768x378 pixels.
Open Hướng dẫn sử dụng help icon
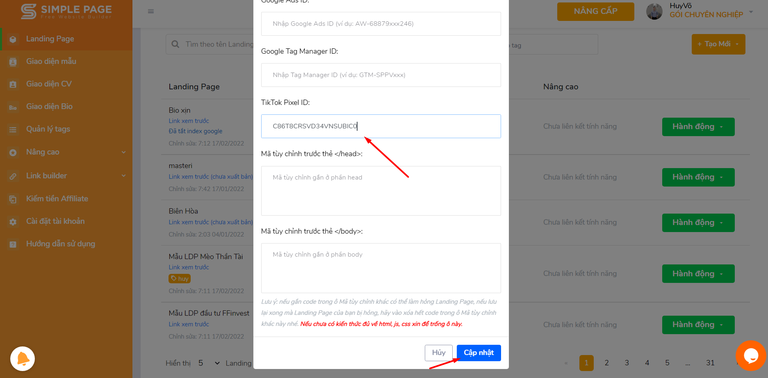point(13,244)
